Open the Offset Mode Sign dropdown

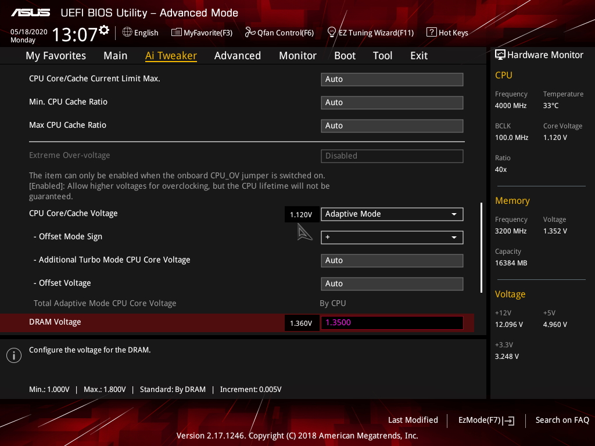pyautogui.click(x=392, y=238)
